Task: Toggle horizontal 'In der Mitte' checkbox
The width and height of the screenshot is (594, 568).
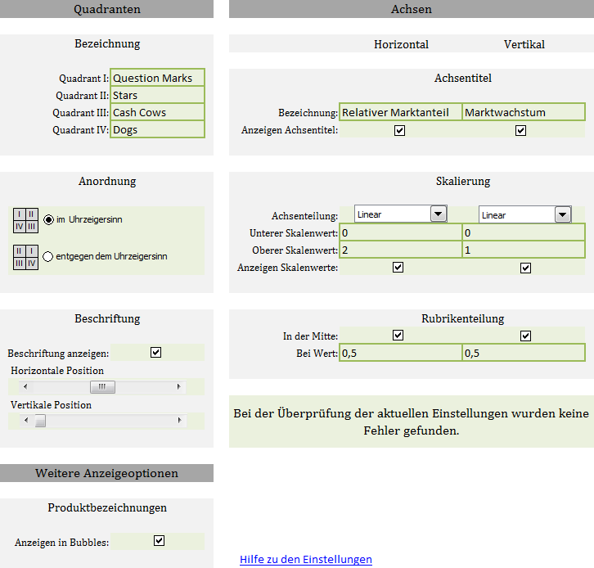Action: pyautogui.click(x=398, y=336)
